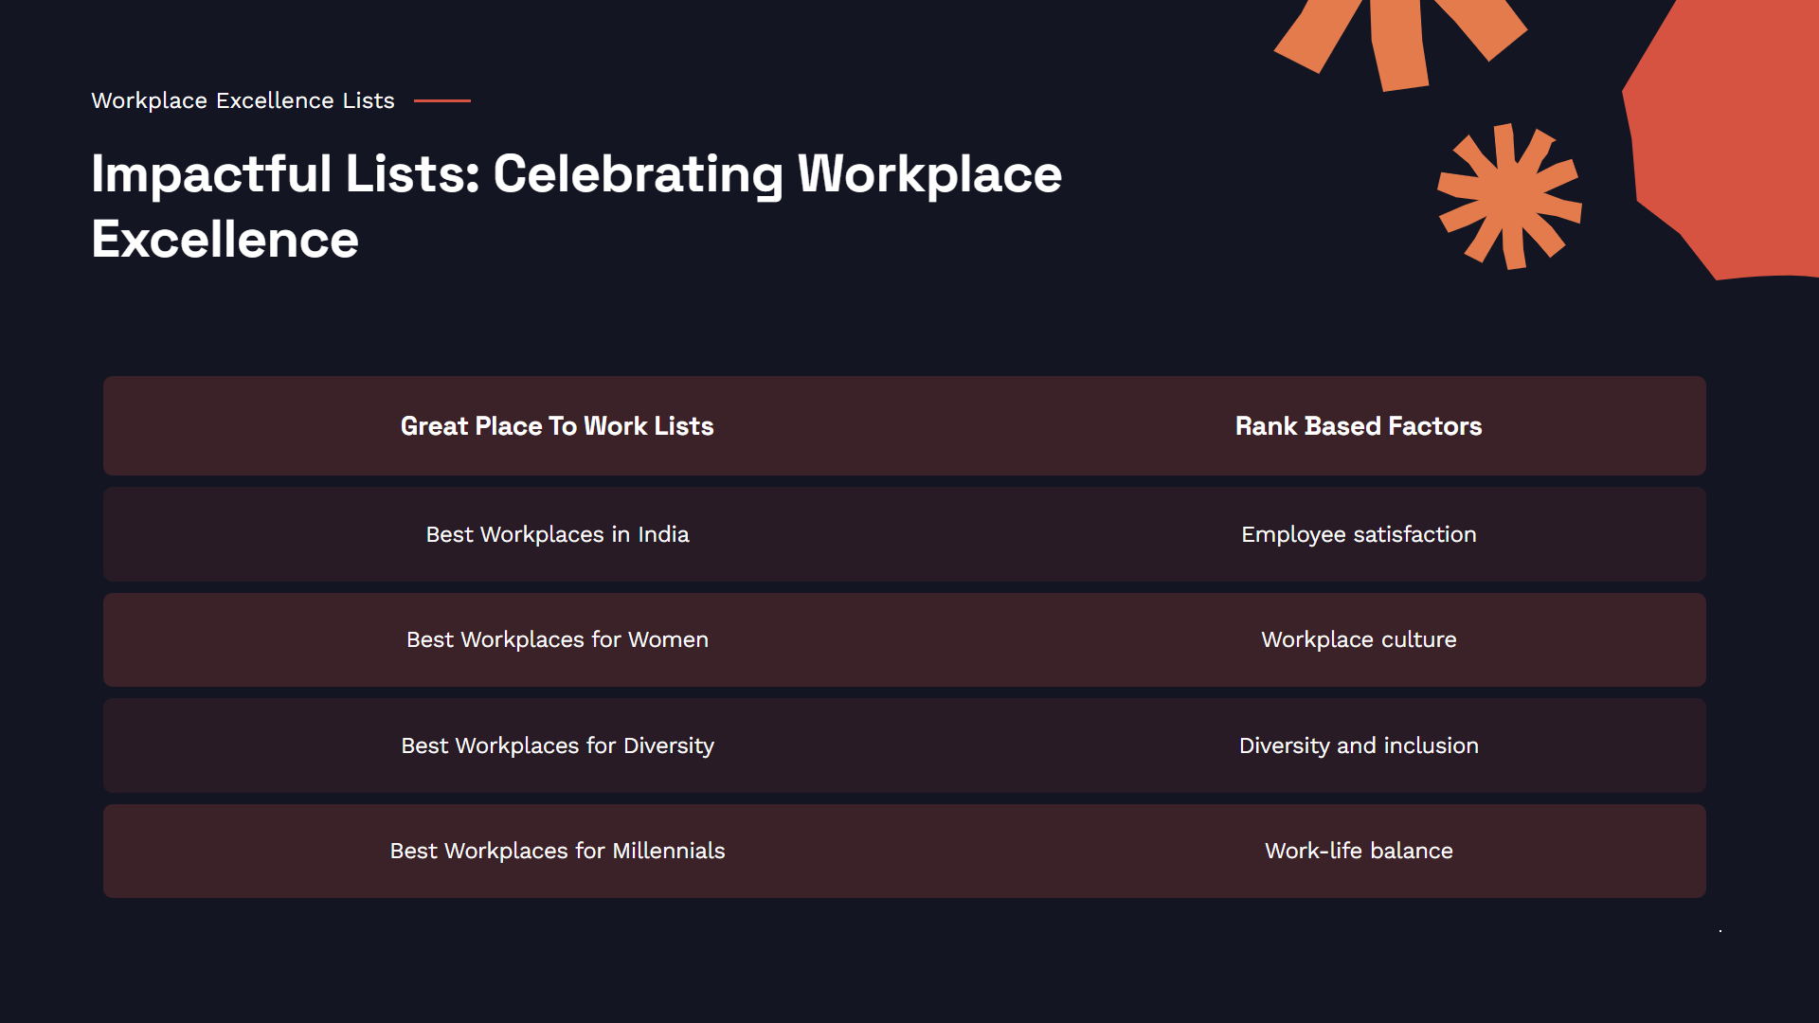Click the 'Diversity and inclusion' cell
Screen dimensions: 1819x1023
[1358, 745]
